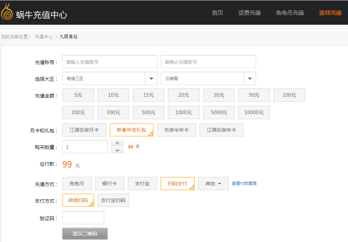Click the snail logo icon
The height and width of the screenshot is (242, 348).
pos(7,13)
